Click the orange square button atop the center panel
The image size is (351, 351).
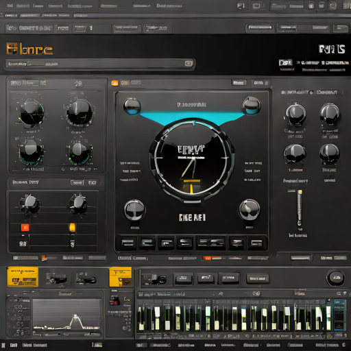pyautogui.click(x=115, y=83)
